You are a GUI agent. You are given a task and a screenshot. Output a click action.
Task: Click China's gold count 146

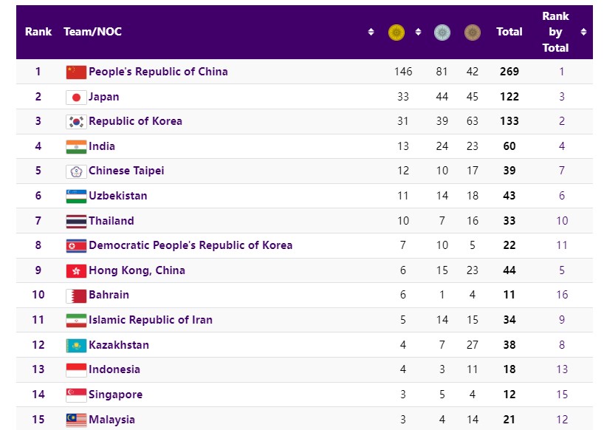pos(403,72)
